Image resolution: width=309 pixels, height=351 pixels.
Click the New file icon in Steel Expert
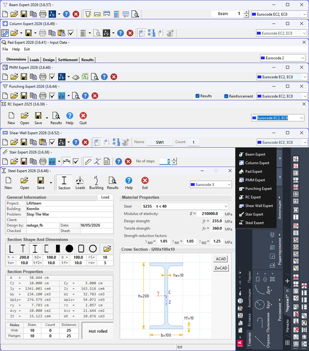pos(8,183)
